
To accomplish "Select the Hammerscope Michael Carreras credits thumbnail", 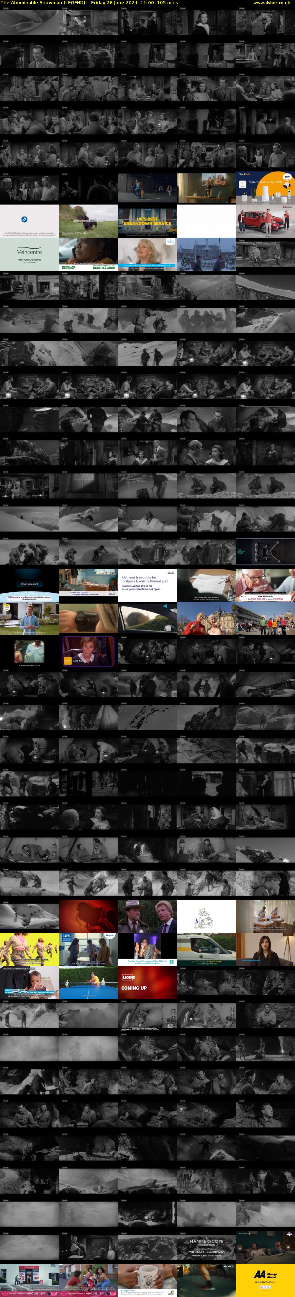I will [x=206, y=1247].
